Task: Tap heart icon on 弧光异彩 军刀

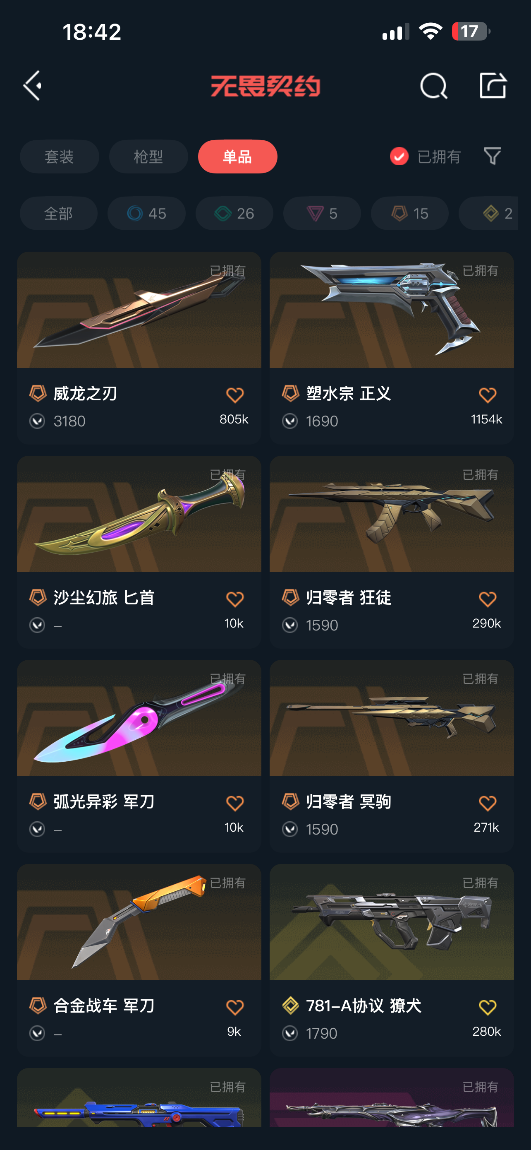Action: (x=234, y=803)
